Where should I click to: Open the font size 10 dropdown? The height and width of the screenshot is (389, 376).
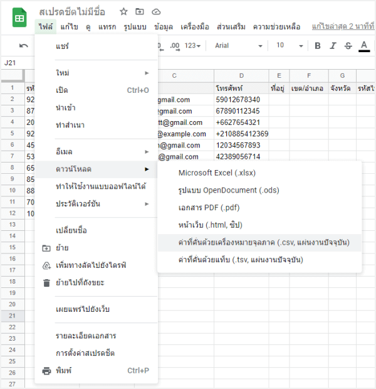[288, 46]
